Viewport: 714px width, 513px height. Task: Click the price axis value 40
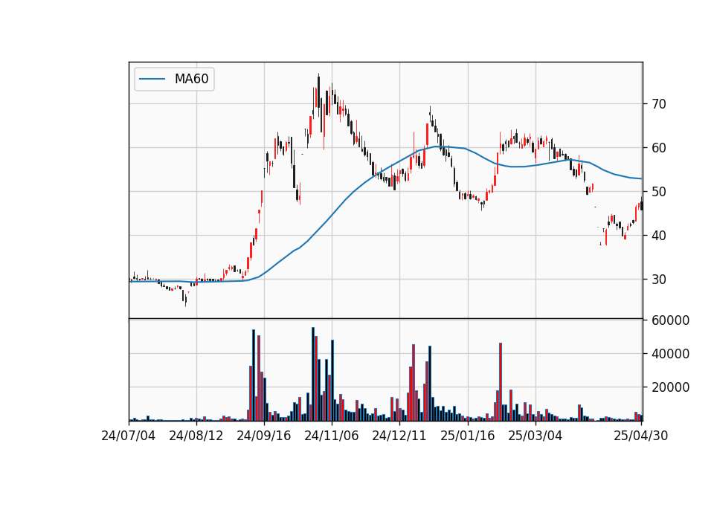pyautogui.click(x=659, y=236)
